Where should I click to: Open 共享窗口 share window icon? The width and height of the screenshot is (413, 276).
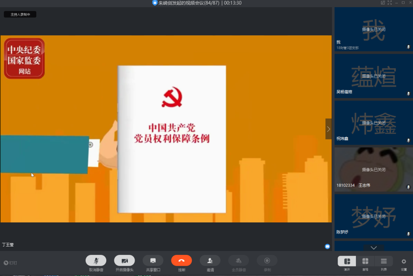click(x=153, y=261)
